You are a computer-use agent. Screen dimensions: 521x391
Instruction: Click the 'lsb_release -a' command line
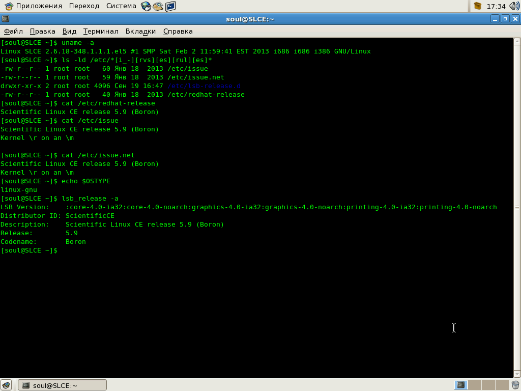(60, 198)
